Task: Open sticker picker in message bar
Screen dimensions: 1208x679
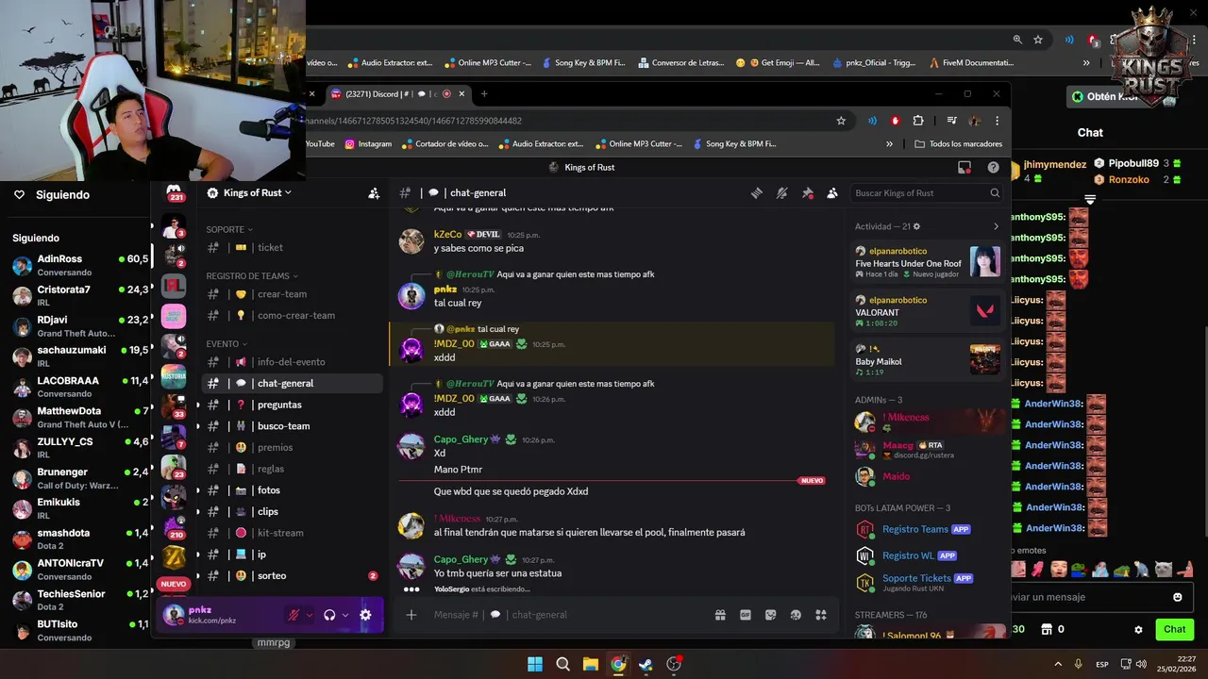Action: [770, 615]
